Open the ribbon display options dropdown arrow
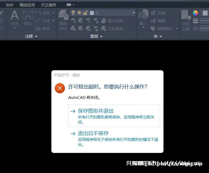This screenshot has height=173, width=209. pos(74,5)
